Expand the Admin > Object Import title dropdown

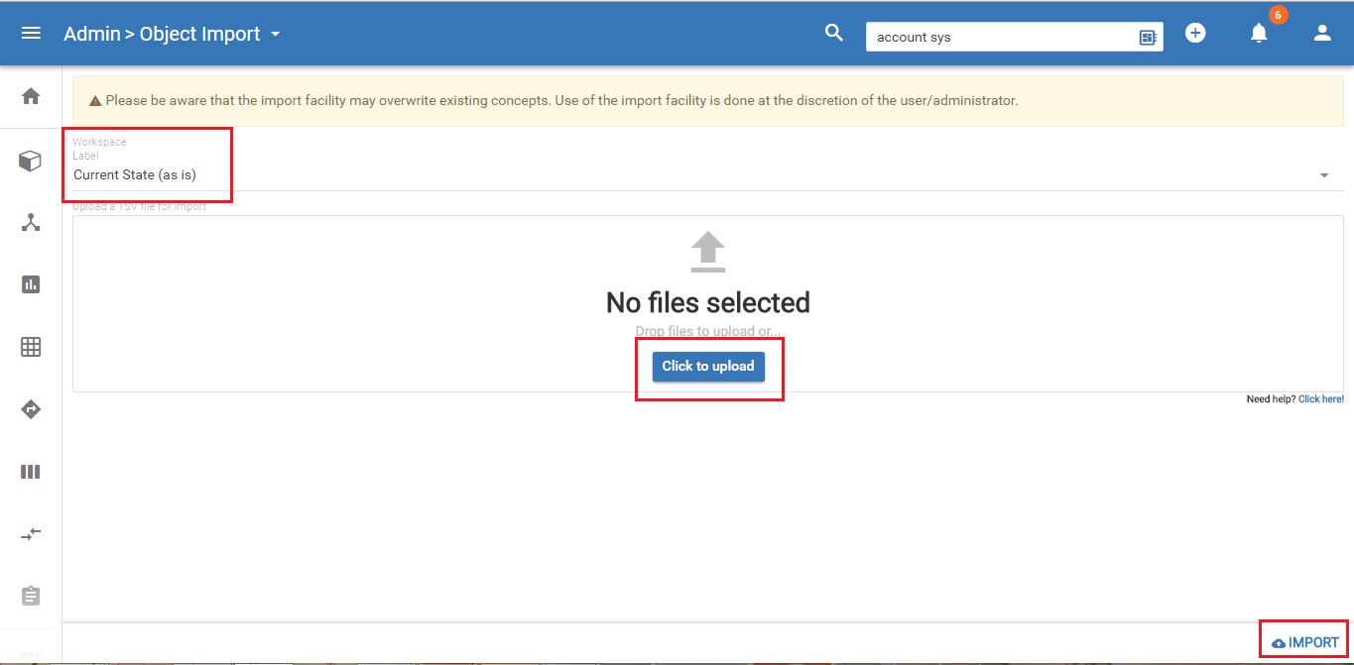coord(275,35)
